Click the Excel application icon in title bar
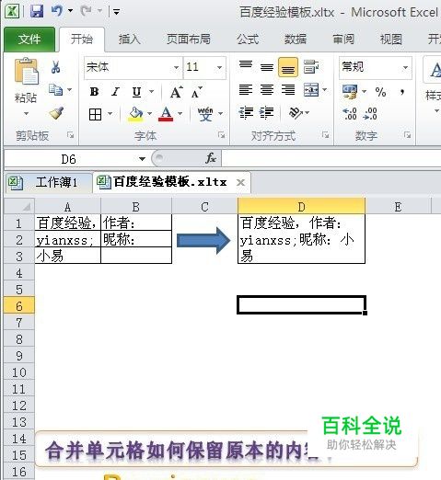The width and height of the screenshot is (441, 480). point(12,11)
